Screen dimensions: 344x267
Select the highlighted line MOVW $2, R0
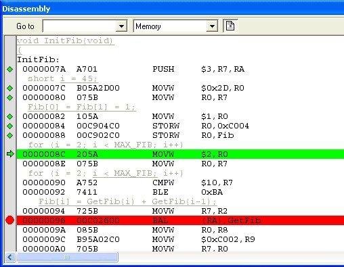tap(180, 154)
